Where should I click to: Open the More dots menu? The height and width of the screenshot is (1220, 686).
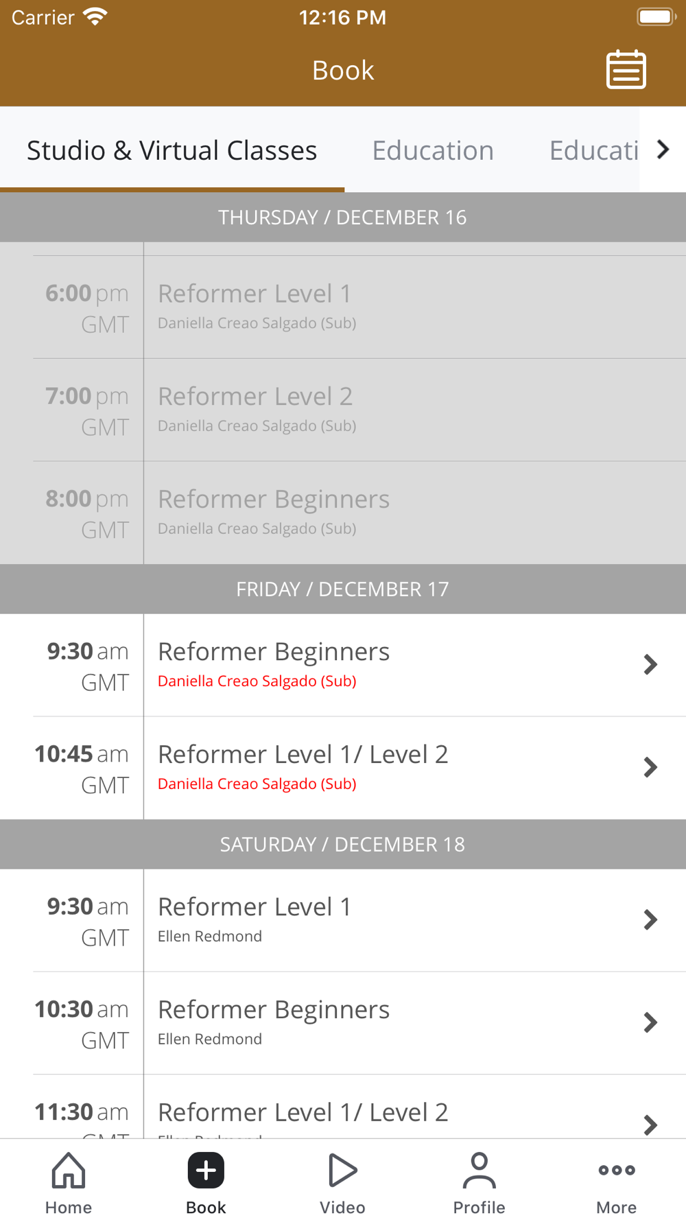[x=616, y=1170]
